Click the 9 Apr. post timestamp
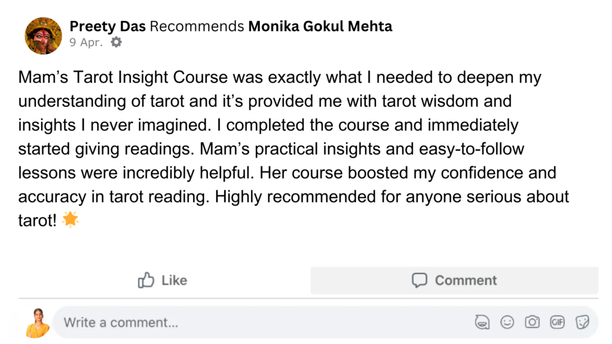Image resolution: width=612 pixels, height=344 pixels. pyautogui.click(x=86, y=42)
